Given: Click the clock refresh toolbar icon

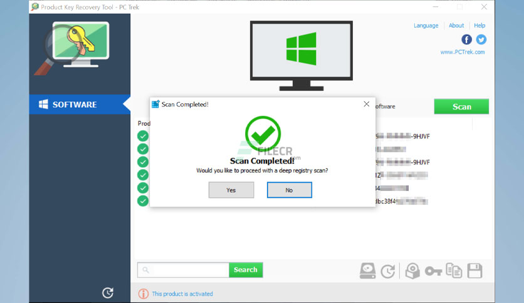Looking at the screenshot, I should (x=388, y=271).
